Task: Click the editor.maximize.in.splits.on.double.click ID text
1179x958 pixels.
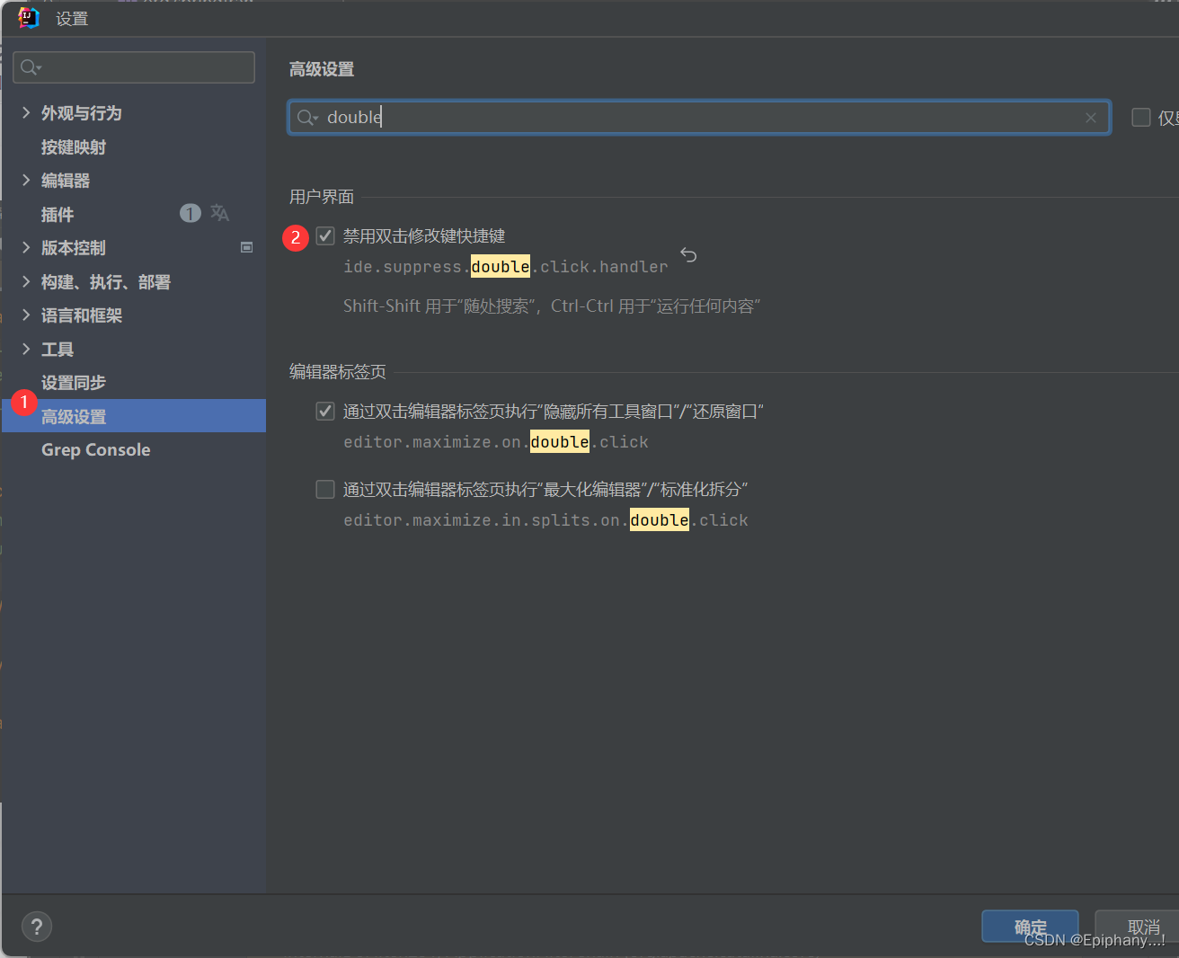Action: coord(545,520)
